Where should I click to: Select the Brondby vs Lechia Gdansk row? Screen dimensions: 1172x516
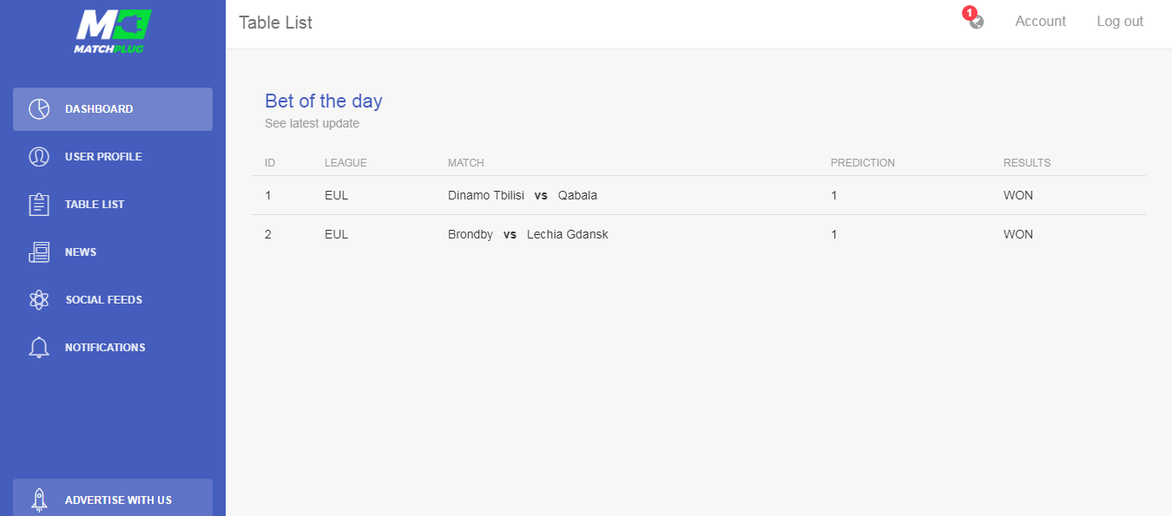(699, 234)
